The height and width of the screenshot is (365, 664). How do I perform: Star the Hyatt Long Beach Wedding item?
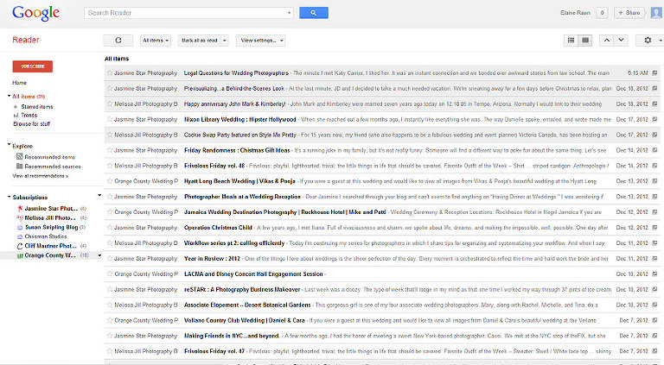pos(110,181)
